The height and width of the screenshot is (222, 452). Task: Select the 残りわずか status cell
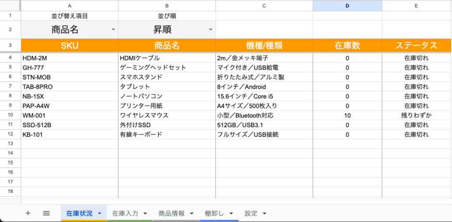[x=416, y=115]
